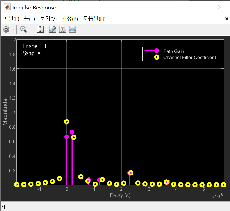Close the Impulse Response window
The width and height of the screenshot is (230, 211).
pyautogui.click(x=220, y=7)
